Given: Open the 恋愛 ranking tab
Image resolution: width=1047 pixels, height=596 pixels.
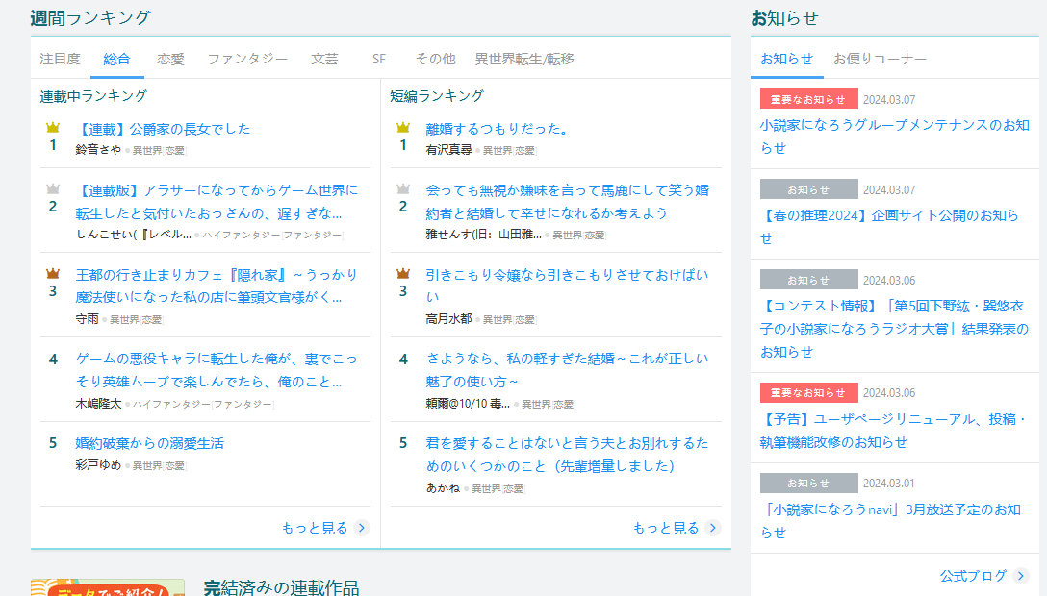Looking at the screenshot, I should pos(170,59).
